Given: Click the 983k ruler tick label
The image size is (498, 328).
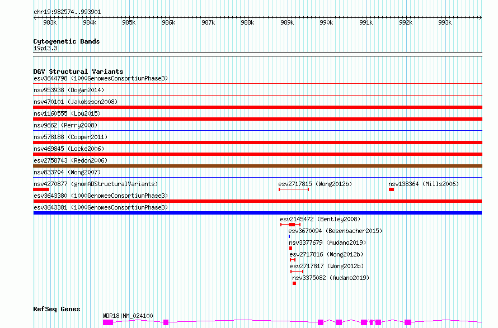Looking at the screenshot, I should pyautogui.click(x=50, y=22).
